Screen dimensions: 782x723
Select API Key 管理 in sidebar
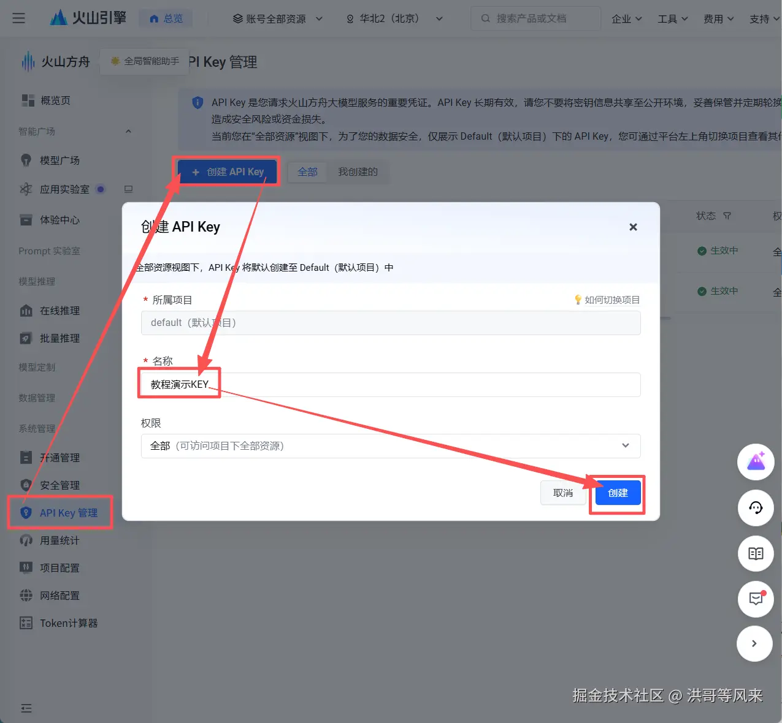click(x=68, y=513)
